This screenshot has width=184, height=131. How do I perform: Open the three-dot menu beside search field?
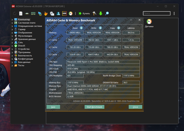pyautogui.click(x=174, y=13)
